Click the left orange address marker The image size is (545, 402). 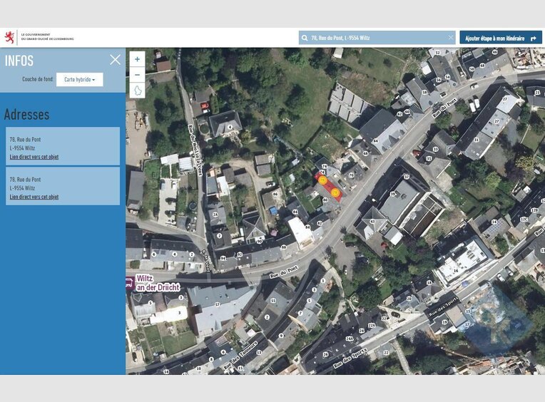(x=323, y=181)
